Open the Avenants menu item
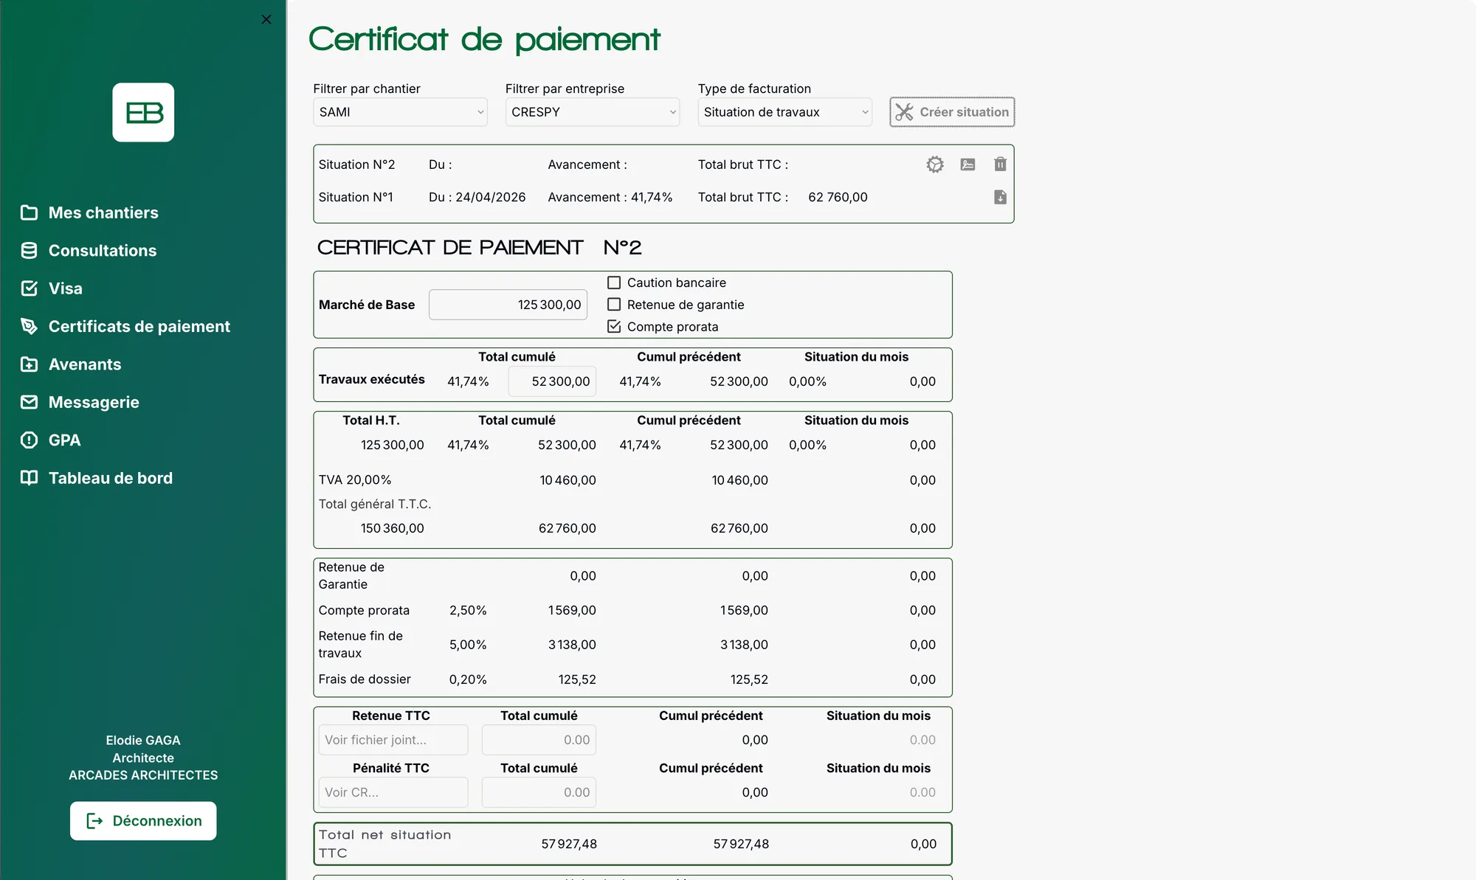Screen dimensions: 1476x880 coord(85,364)
